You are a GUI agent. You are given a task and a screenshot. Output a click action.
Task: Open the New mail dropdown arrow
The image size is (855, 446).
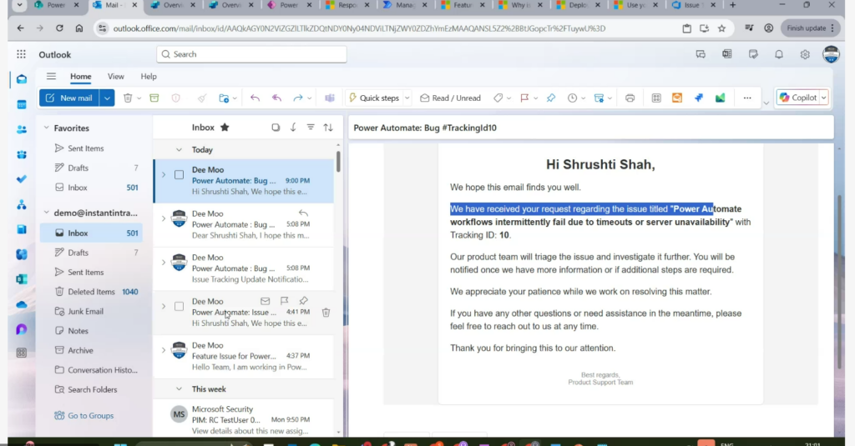(107, 98)
